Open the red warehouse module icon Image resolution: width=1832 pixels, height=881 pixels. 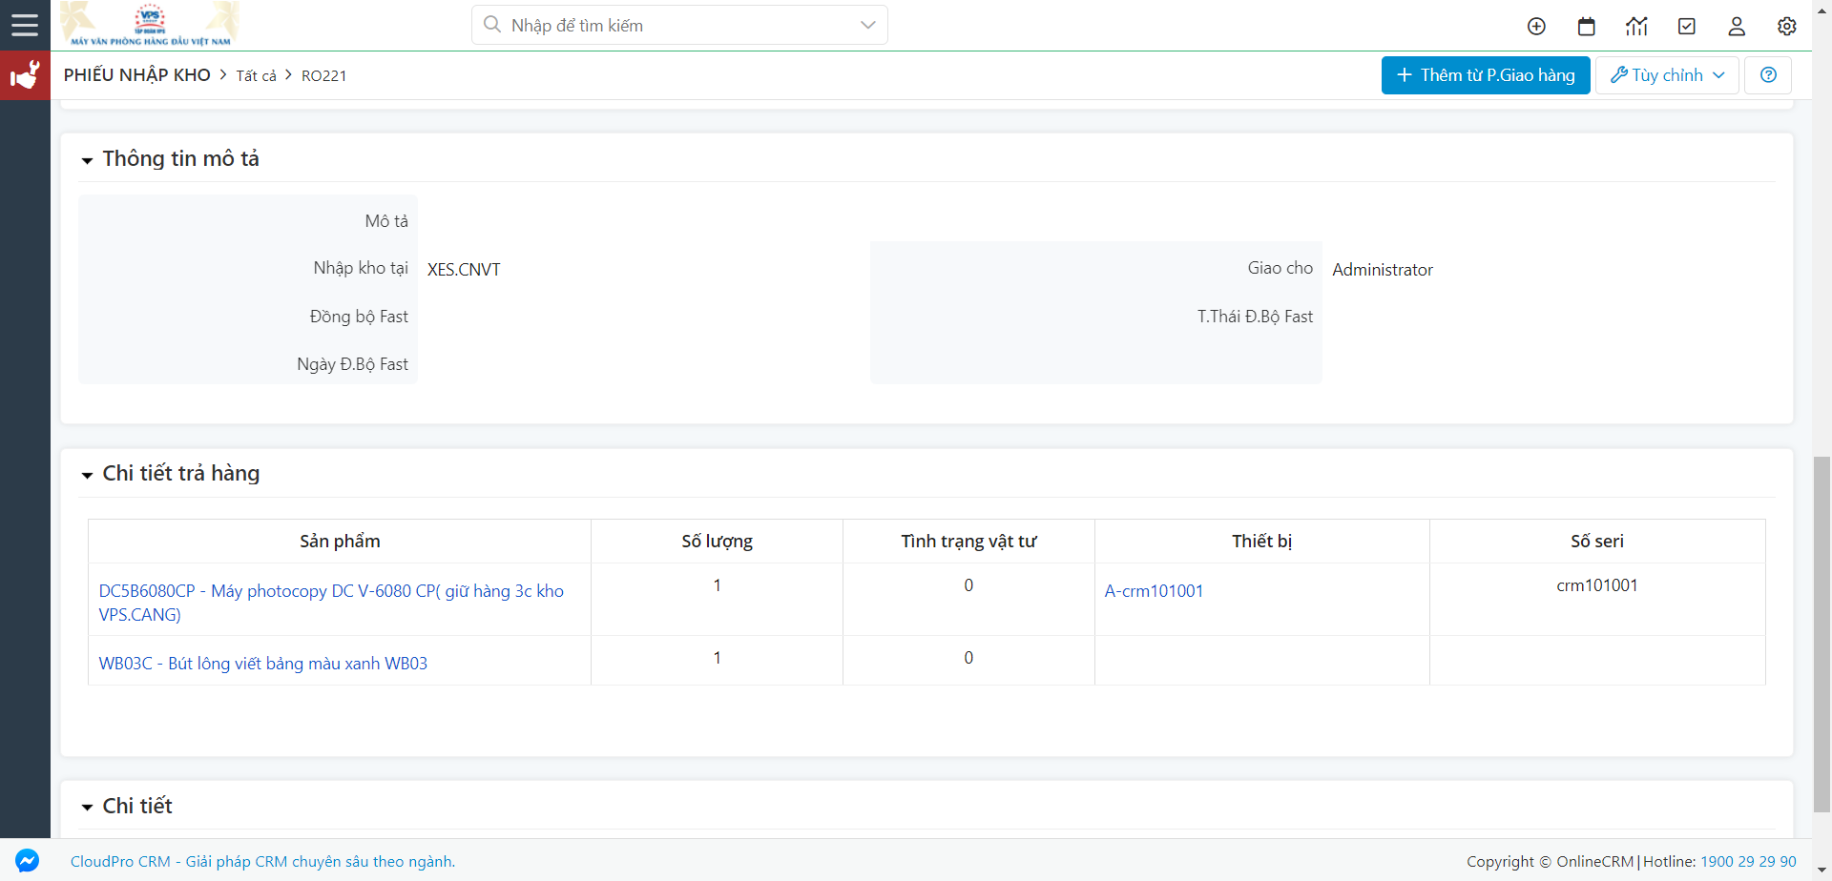point(25,75)
